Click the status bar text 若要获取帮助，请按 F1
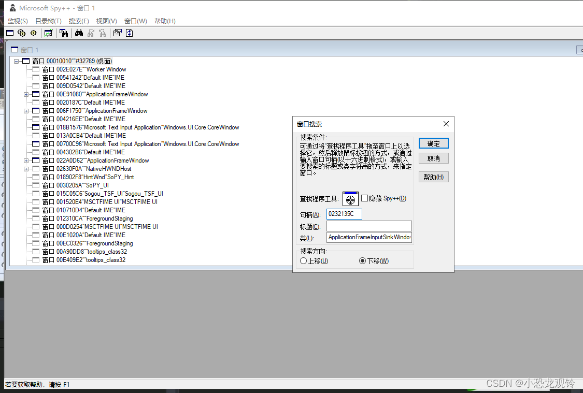Viewport: 583px width, 393px height. 37,384
